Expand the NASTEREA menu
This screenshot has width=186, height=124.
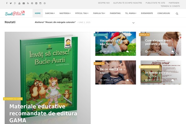pos(65,13)
